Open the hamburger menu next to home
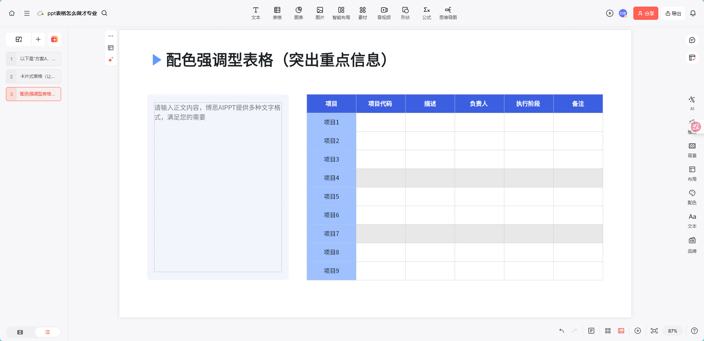 point(27,13)
